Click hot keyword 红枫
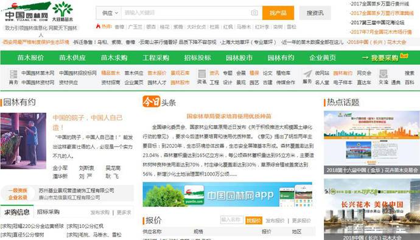 (228, 27)
